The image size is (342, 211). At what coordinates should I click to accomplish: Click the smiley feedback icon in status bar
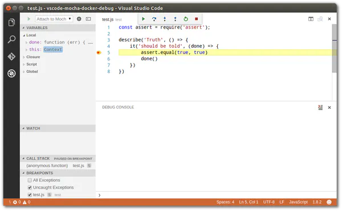(329, 202)
